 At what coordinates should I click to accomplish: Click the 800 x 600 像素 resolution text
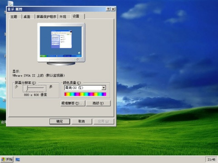[35, 95]
